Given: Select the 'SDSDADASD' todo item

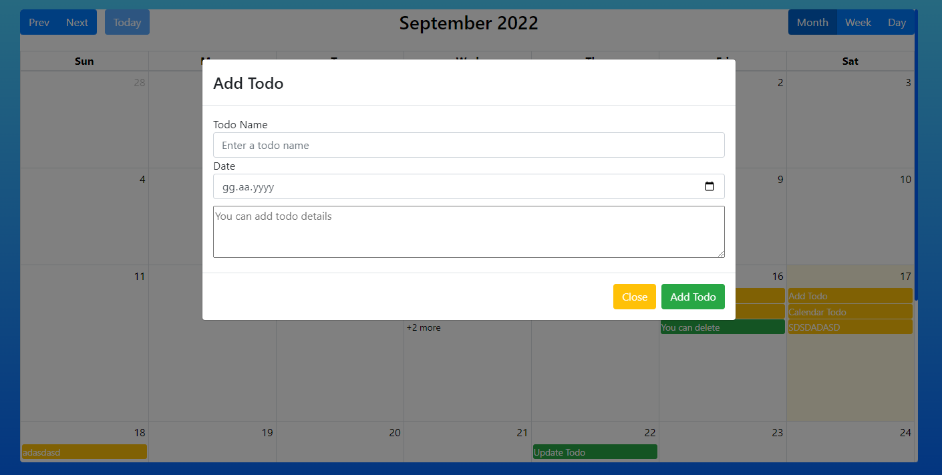Looking at the screenshot, I should (x=850, y=327).
